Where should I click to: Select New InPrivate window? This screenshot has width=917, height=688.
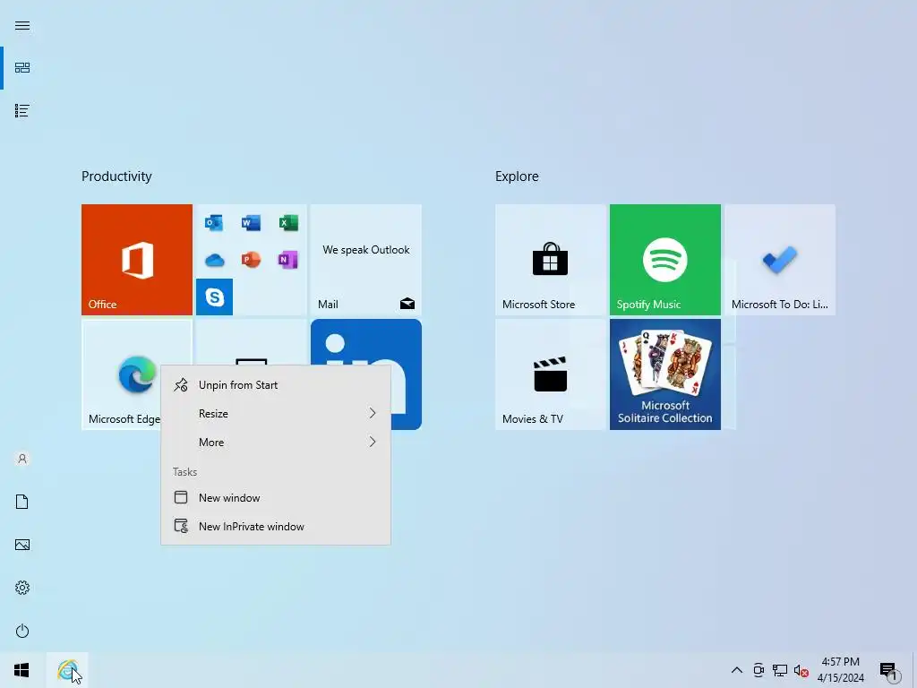276,527
